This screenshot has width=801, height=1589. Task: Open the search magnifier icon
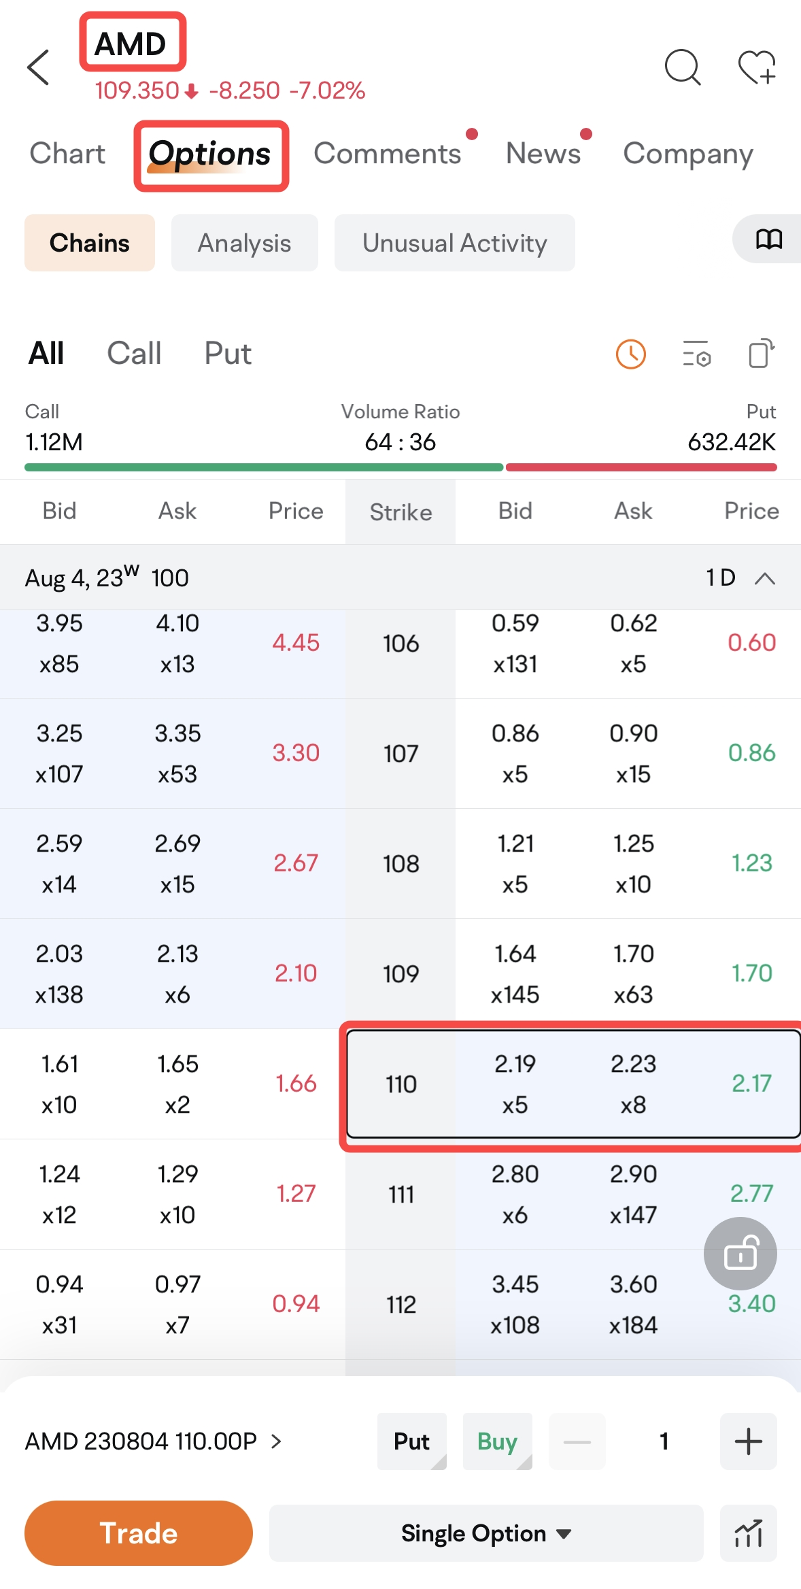(683, 67)
